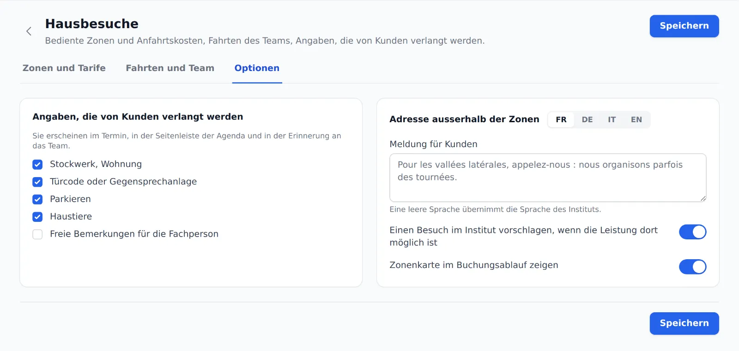This screenshot has height=351, width=739.
Task: Uncheck Türcode oder Gegensprechanlage checkbox
Action: [37, 182]
